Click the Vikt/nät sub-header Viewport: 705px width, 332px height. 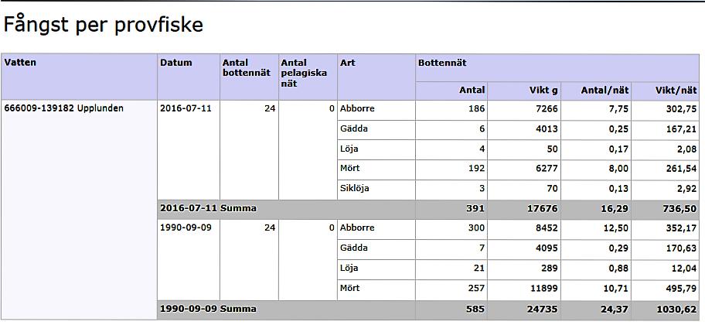click(666, 91)
